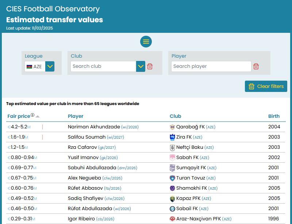Image resolution: width=292 pixels, height=224 pixels.
Task: Click the €1.6-1.9M fair price value
Action: point(18,137)
